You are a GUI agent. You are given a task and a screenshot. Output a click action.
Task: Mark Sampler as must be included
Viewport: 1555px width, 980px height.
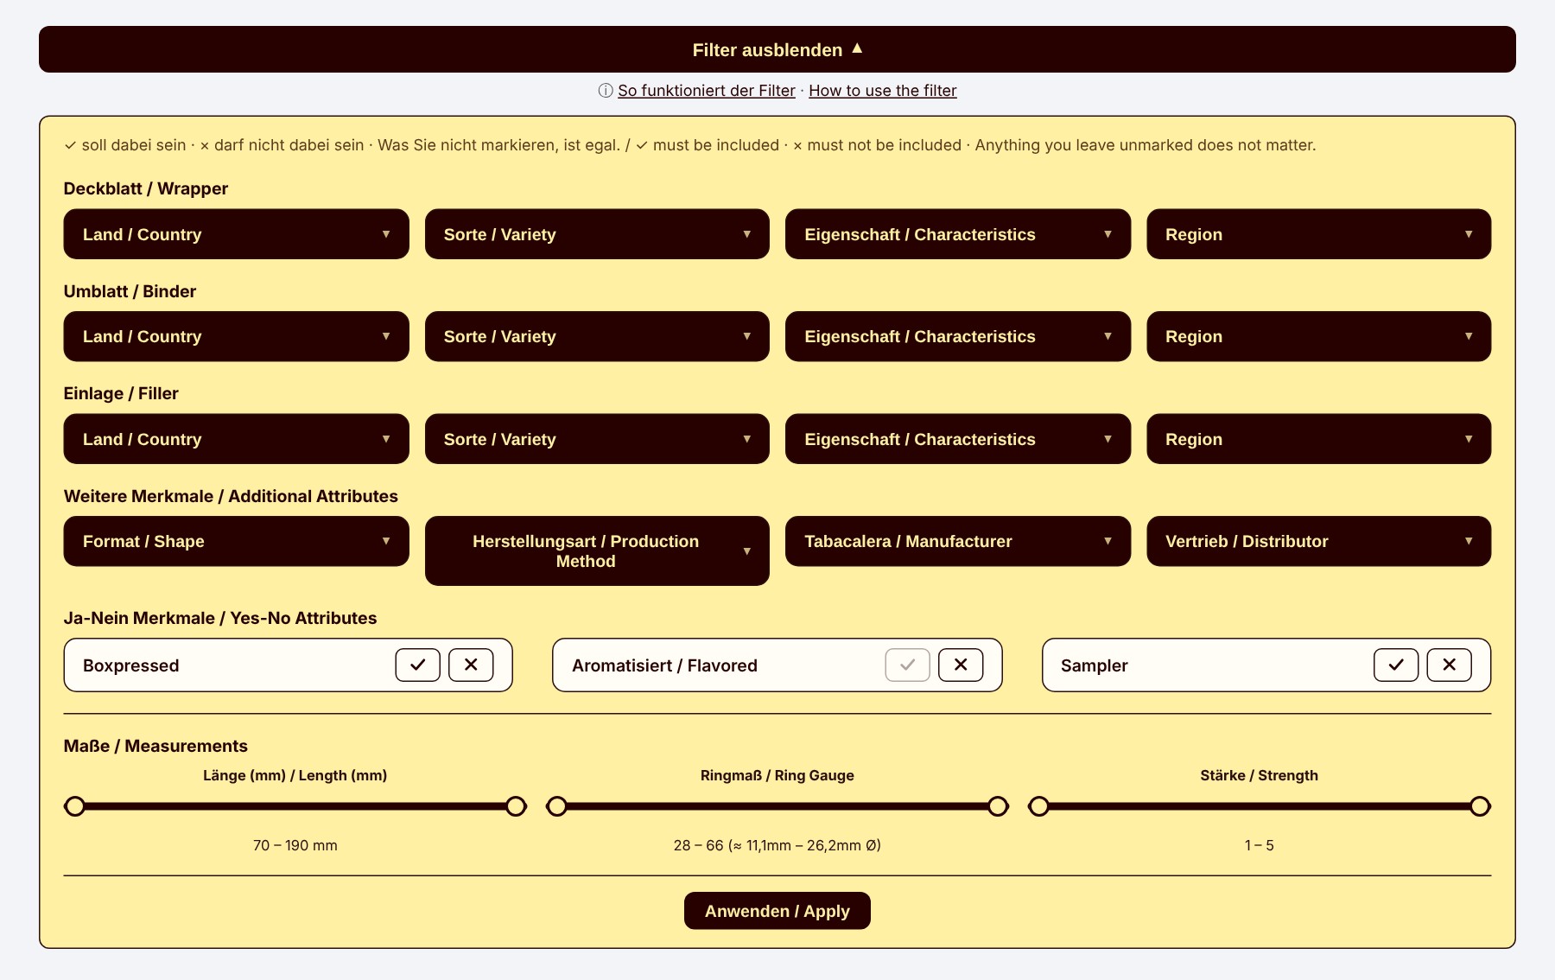click(1396, 665)
